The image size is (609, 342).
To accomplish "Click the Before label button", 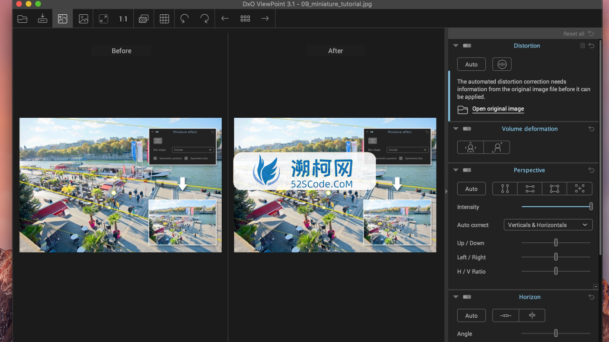I will 121,51.
